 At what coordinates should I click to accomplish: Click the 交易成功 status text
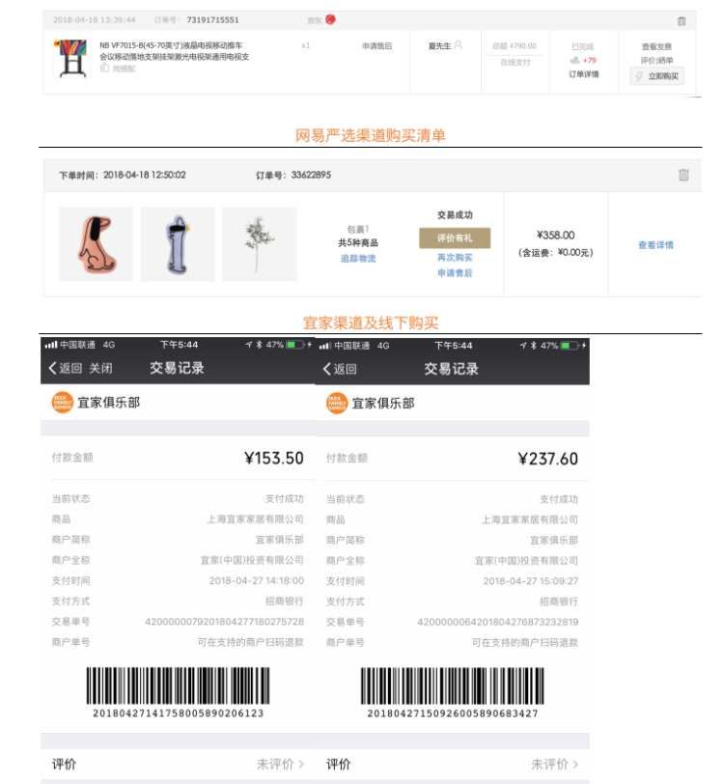(455, 215)
